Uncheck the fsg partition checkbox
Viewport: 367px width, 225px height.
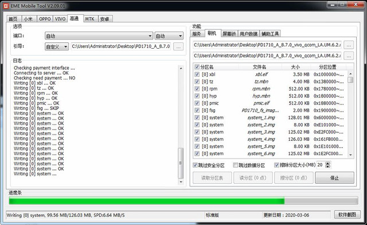point(197,110)
